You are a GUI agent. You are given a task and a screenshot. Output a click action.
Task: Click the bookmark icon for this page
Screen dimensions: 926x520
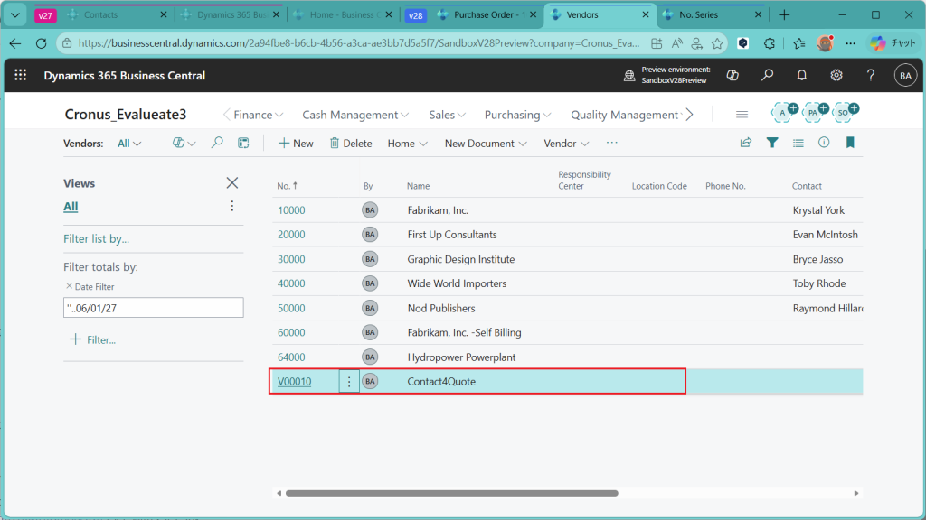pos(850,143)
